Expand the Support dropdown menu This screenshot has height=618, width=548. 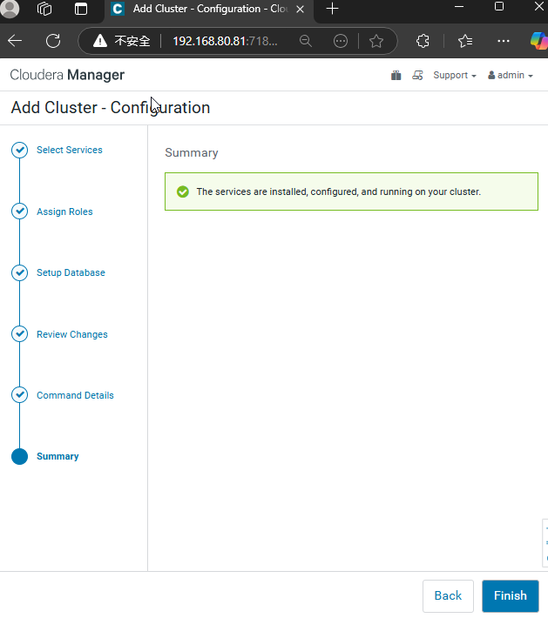pos(455,75)
